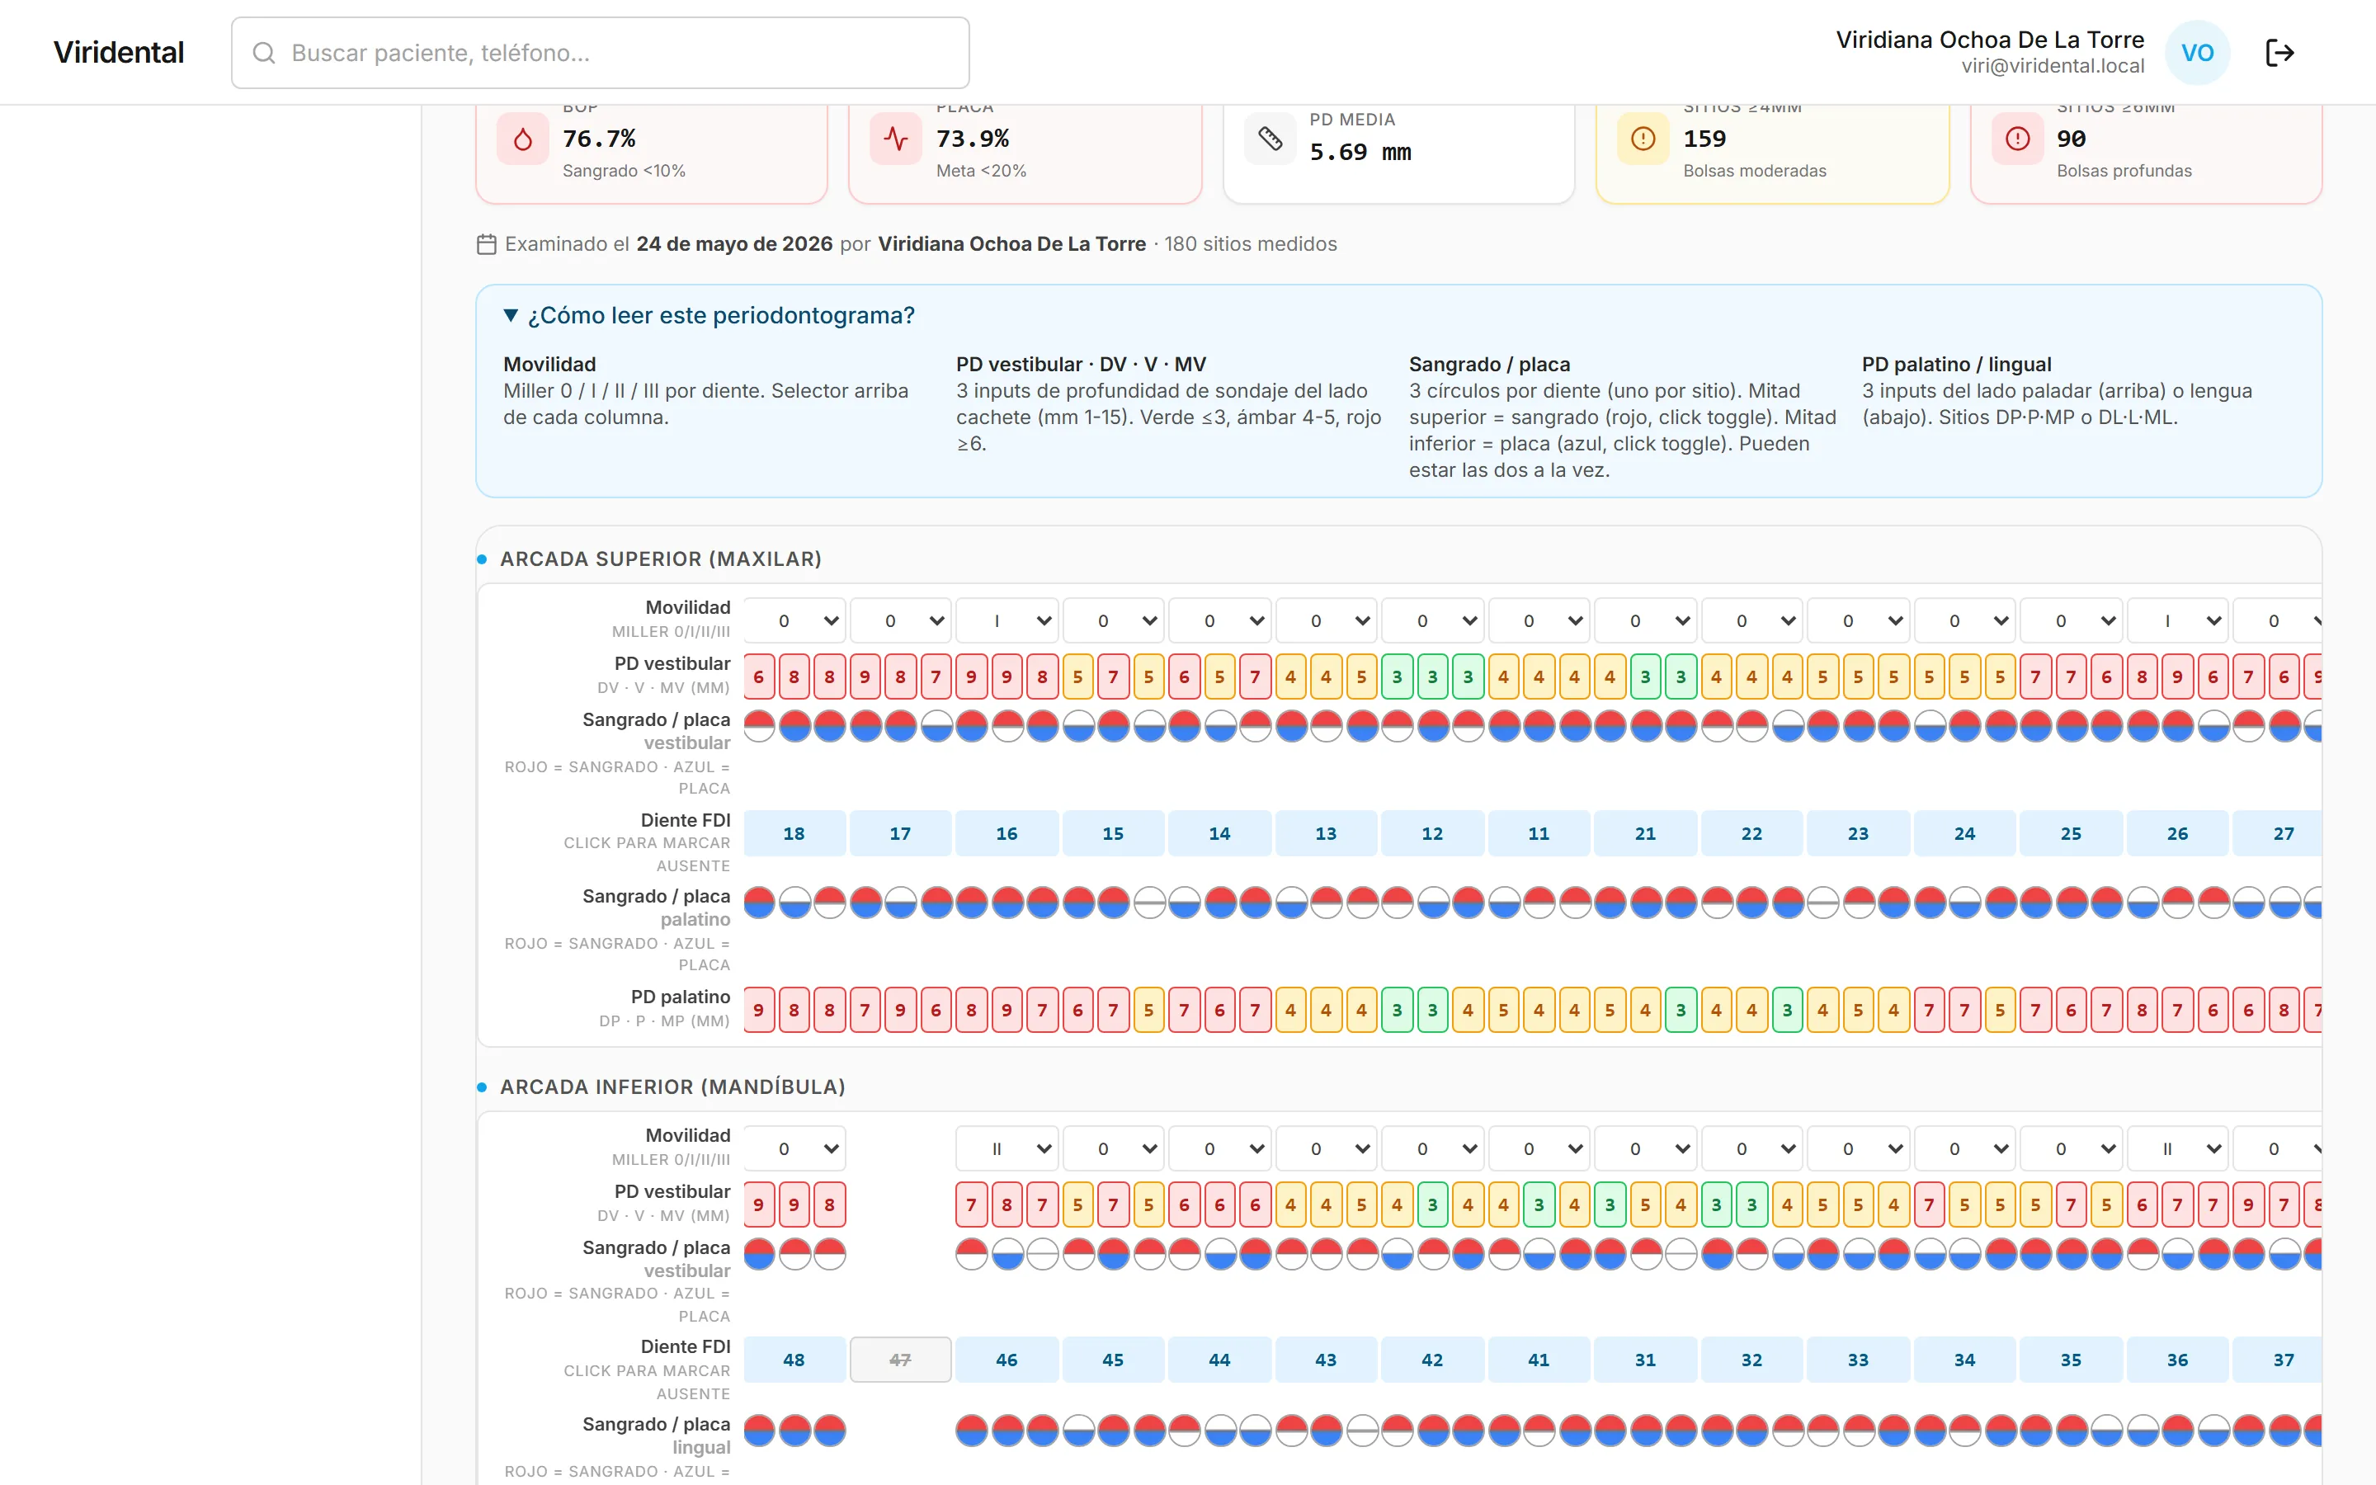Click the PD media ruler icon
This screenshot has height=1485, width=2376.
(1270, 139)
